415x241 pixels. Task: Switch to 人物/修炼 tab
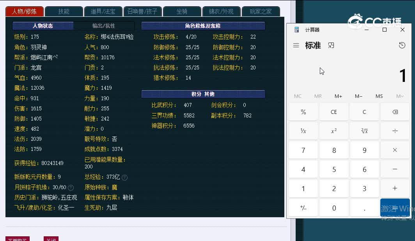[x=24, y=11]
